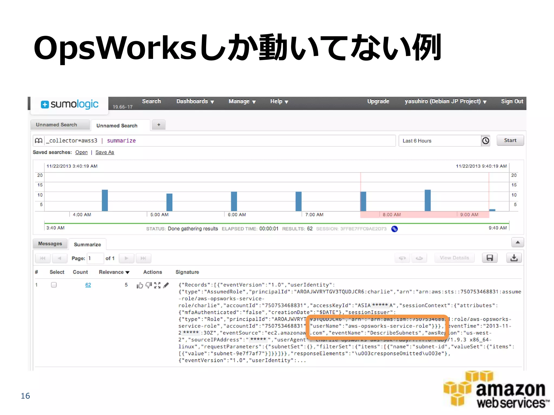Open the Manage dropdown menu

[242, 101]
